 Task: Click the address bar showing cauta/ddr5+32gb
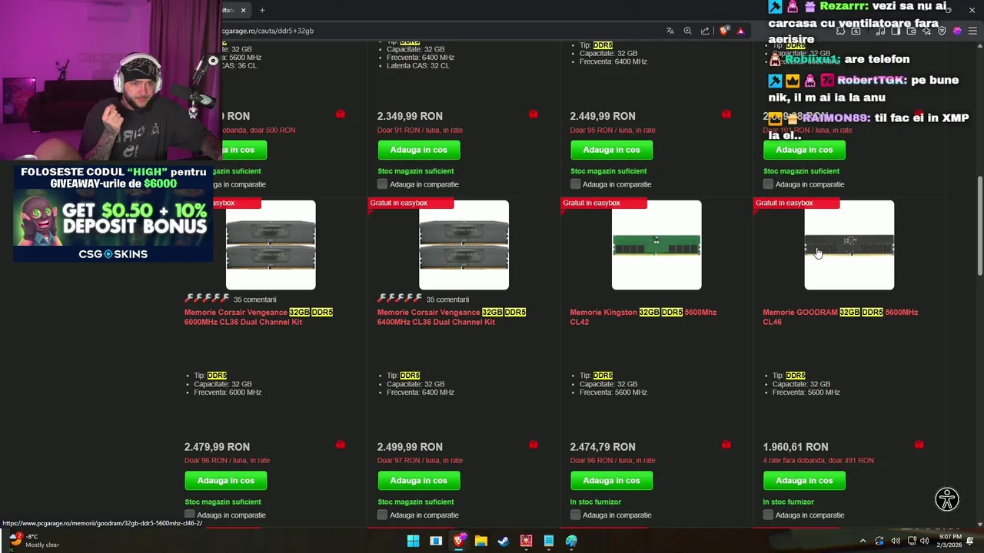438,31
